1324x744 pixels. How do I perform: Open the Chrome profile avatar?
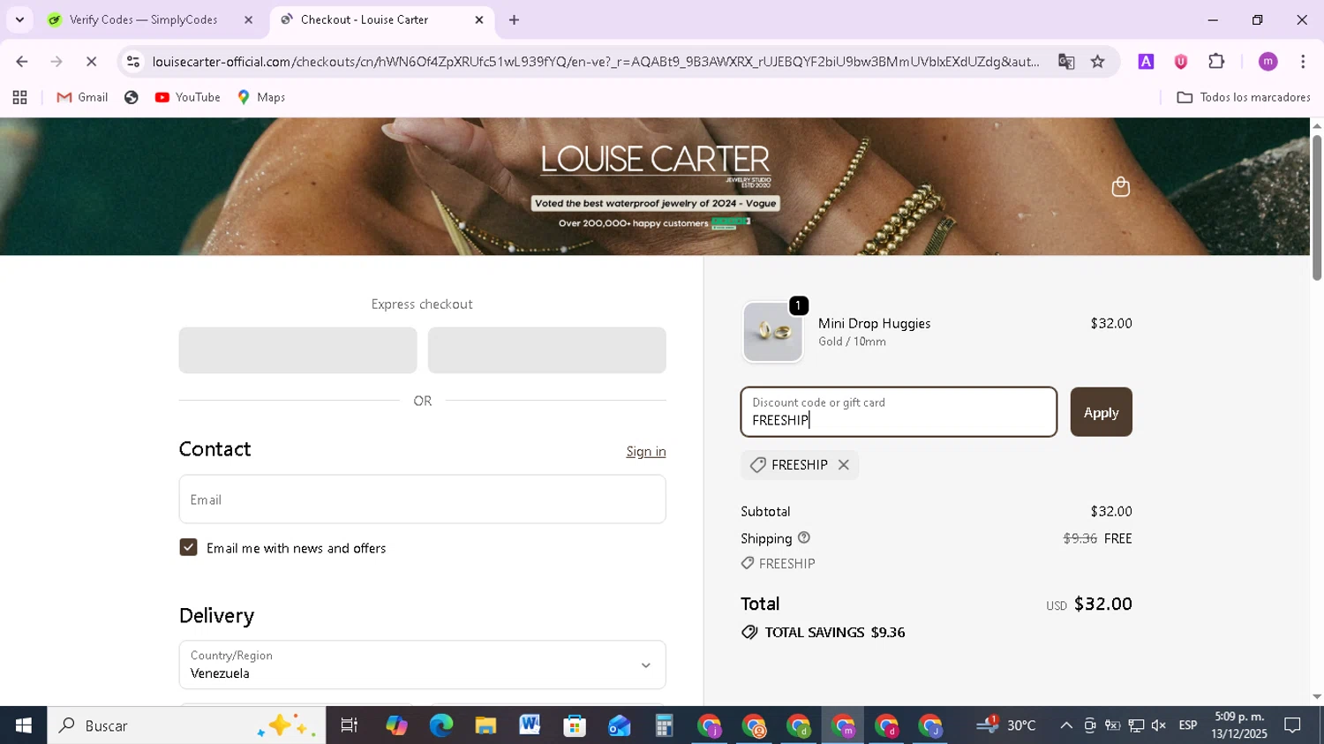coord(1268,61)
